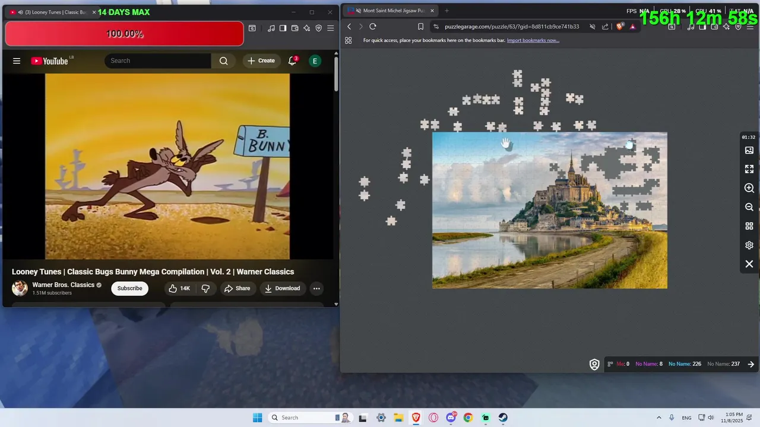Open Brave Rewards triangle icon
Image resolution: width=760 pixels, height=427 pixels.
tap(633, 26)
